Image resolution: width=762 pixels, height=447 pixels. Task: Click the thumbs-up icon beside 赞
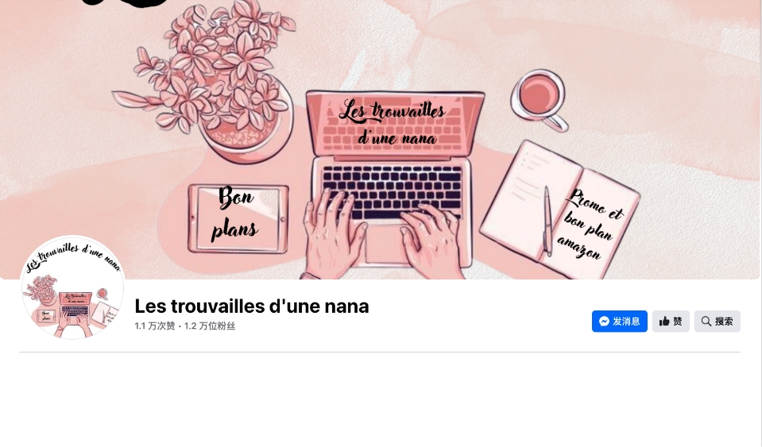click(664, 322)
